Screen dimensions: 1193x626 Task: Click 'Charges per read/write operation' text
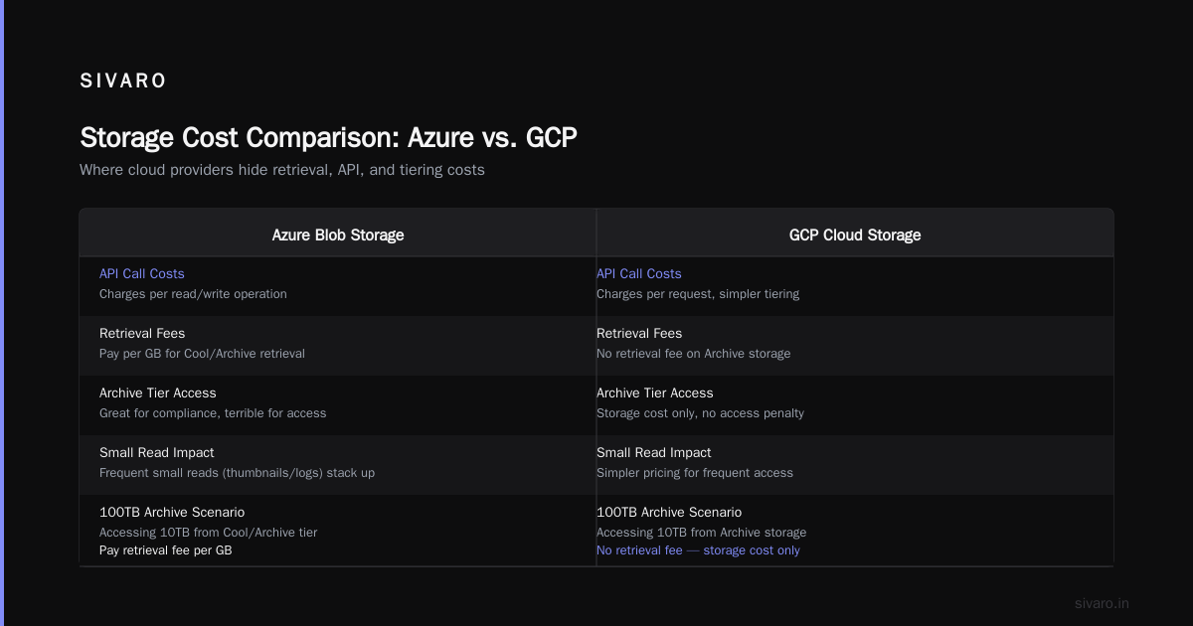(x=193, y=294)
